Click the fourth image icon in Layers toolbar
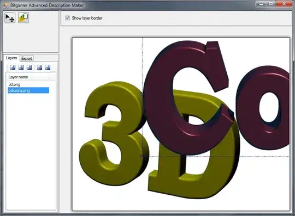 click(39, 67)
